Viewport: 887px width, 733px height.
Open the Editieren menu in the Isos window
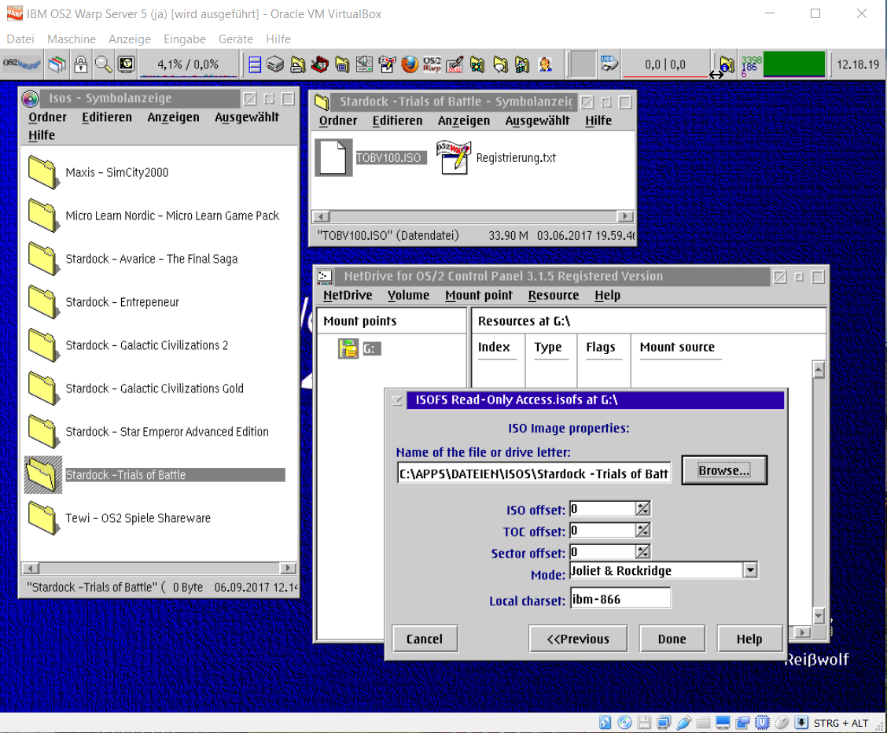tap(107, 117)
